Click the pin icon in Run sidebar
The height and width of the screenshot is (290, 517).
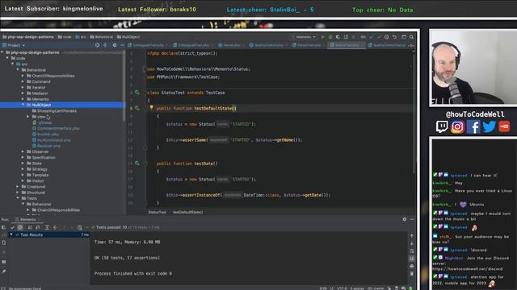[x=4, y=272]
